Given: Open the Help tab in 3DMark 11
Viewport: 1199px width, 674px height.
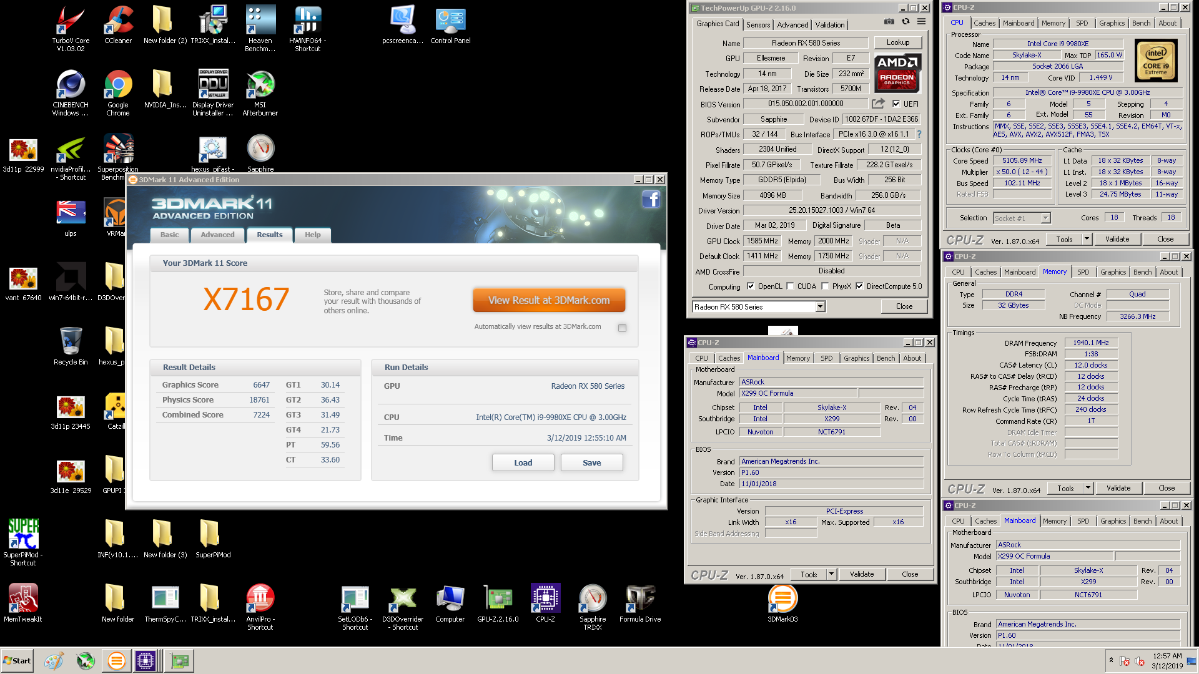Looking at the screenshot, I should tap(313, 235).
